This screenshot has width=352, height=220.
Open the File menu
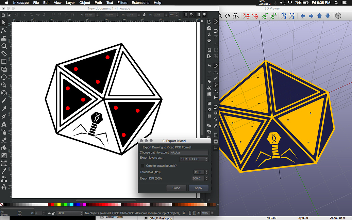click(36, 3)
